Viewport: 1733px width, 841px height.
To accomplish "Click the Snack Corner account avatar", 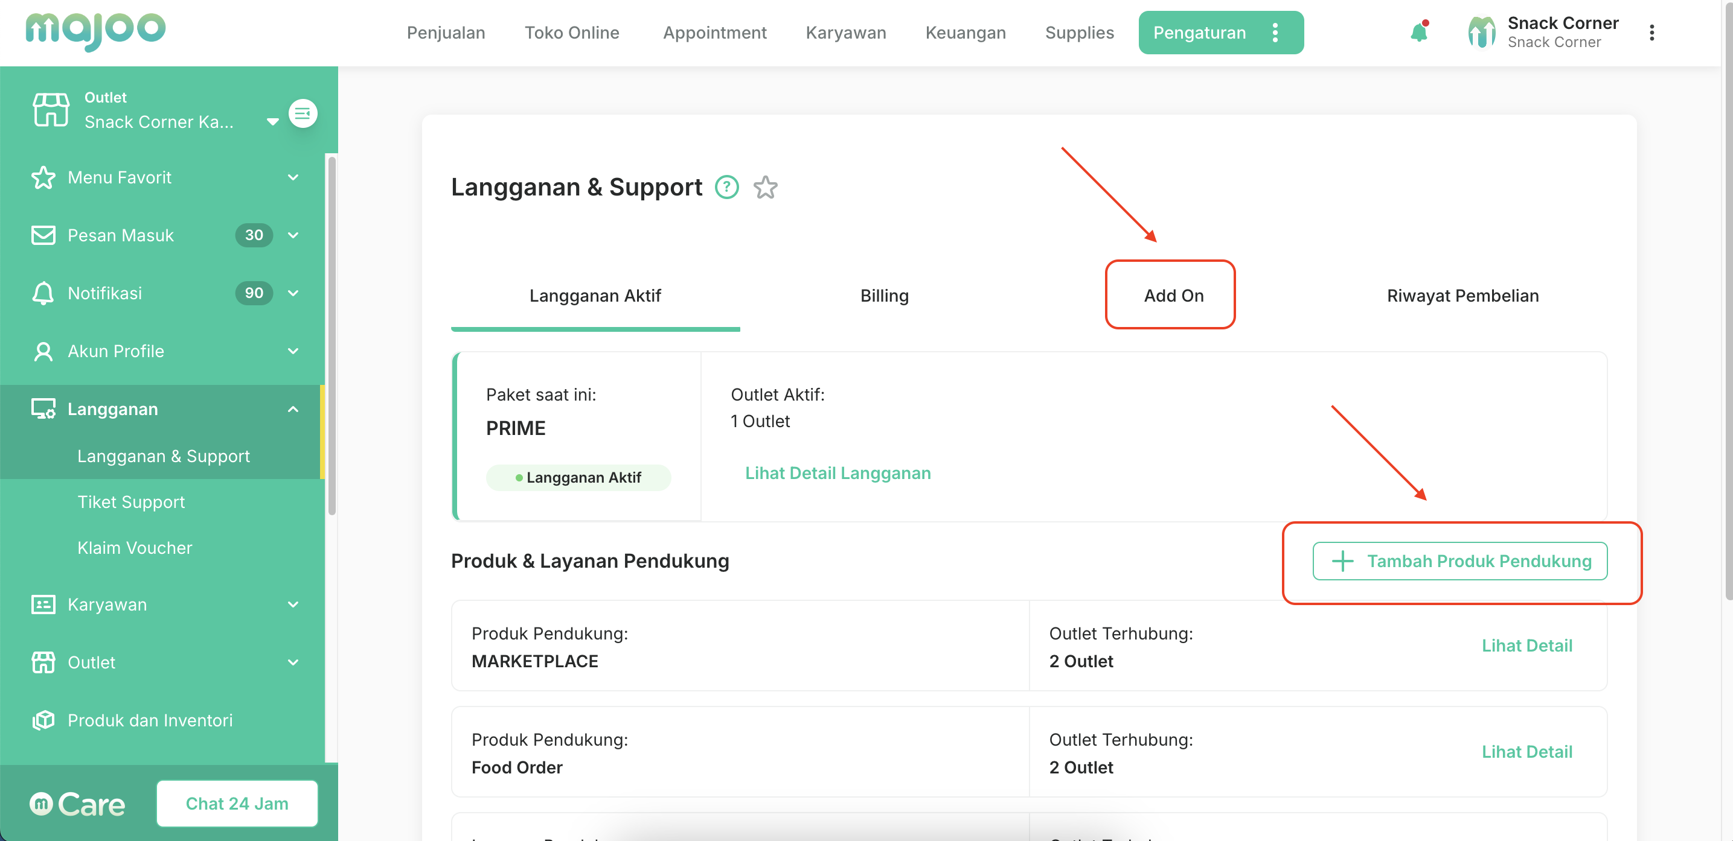I will (1481, 32).
